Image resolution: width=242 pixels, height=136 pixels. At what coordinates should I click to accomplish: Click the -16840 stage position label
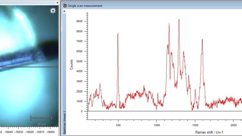pos(8,132)
